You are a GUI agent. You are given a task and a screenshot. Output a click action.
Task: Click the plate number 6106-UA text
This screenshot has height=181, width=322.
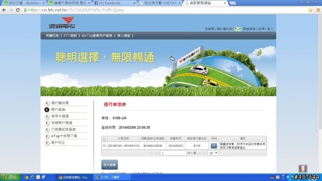point(120,118)
